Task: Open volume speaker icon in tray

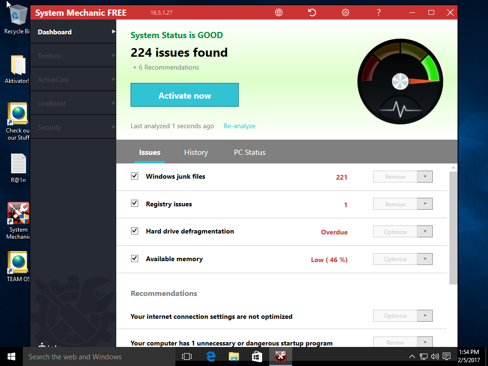Action: pyautogui.click(x=435, y=356)
